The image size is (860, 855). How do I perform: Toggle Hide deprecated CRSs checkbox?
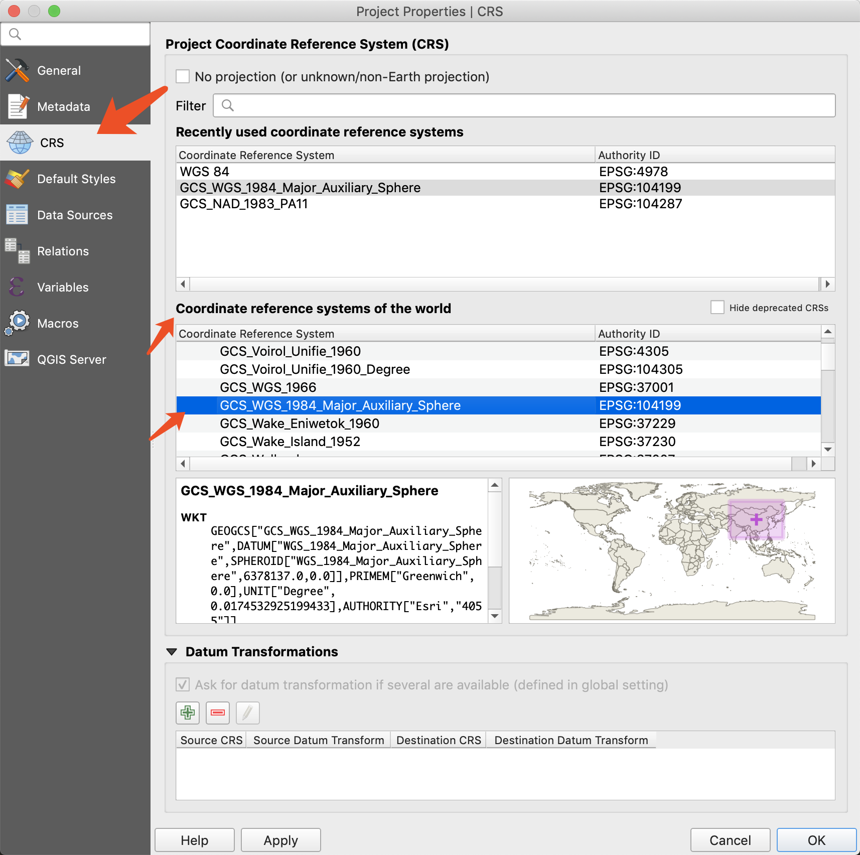click(718, 307)
